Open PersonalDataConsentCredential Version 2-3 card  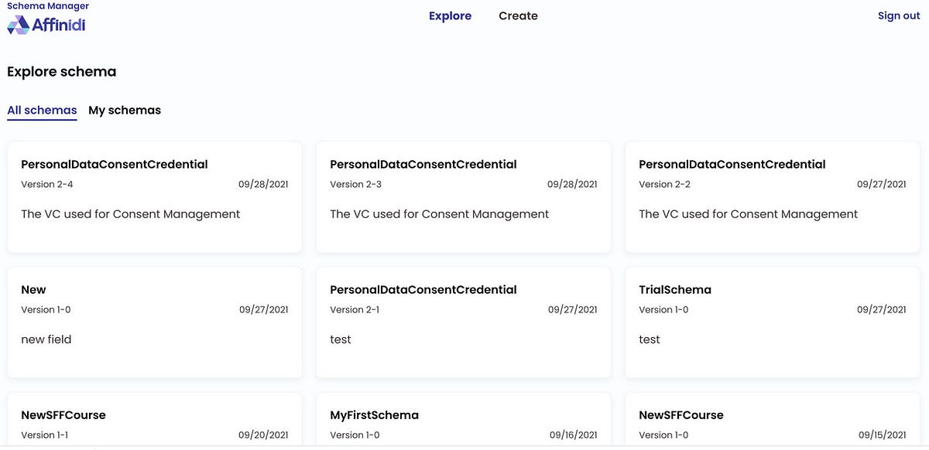click(x=463, y=196)
